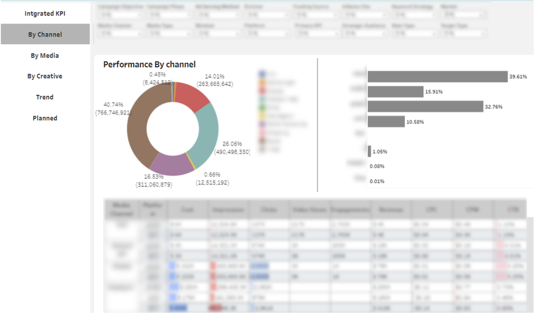Select the 32.76% horizontal bar
The image size is (534, 313).
click(425, 107)
